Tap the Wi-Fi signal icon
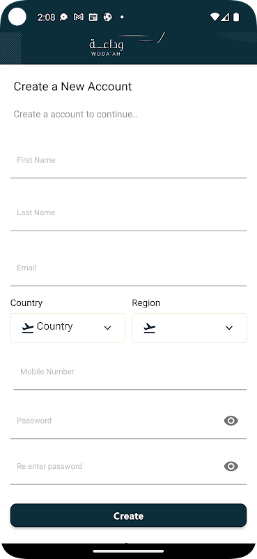This screenshot has width=257, height=559. tap(215, 17)
